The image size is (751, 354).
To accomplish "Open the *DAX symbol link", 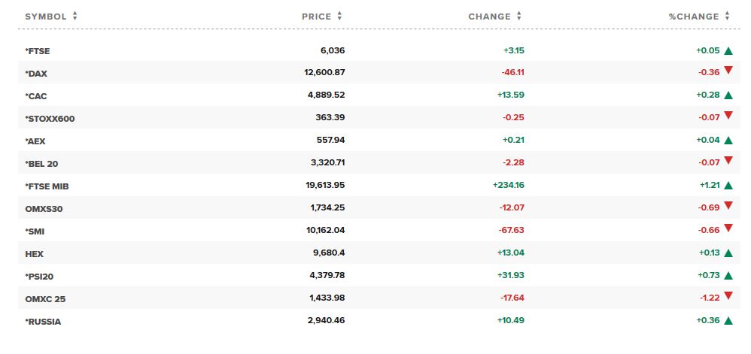I will [36, 74].
